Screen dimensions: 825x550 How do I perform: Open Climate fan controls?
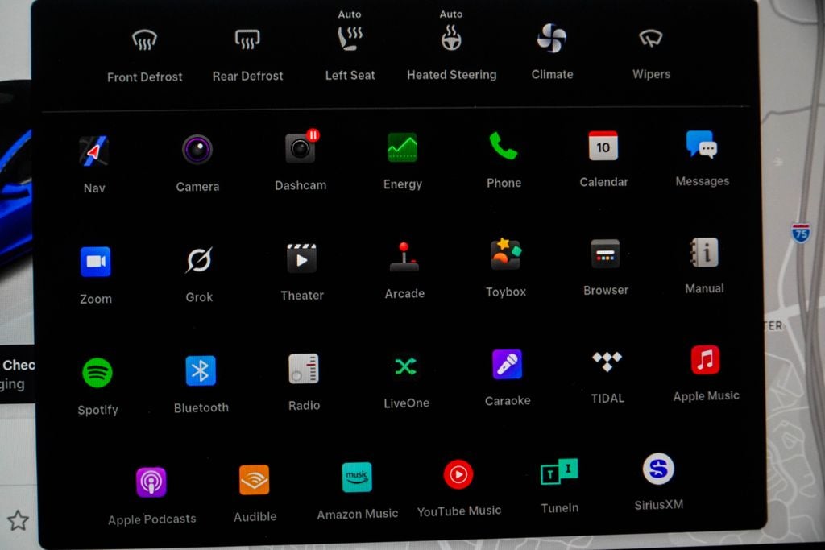click(x=552, y=39)
